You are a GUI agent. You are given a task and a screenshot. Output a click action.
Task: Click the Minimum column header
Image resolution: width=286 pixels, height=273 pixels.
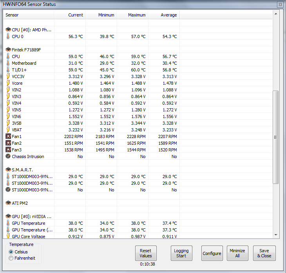[101, 15]
